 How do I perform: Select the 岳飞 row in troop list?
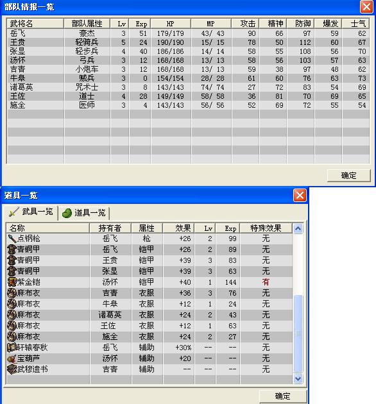point(188,33)
